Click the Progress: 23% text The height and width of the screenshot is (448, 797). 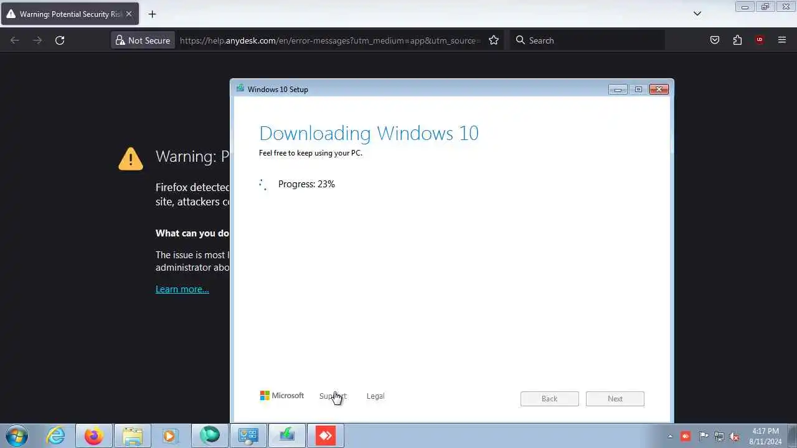click(x=306, y=184)
